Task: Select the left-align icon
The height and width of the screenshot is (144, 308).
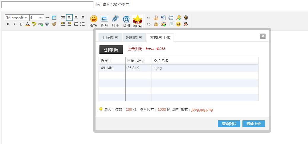Action: tap(69, 18)
